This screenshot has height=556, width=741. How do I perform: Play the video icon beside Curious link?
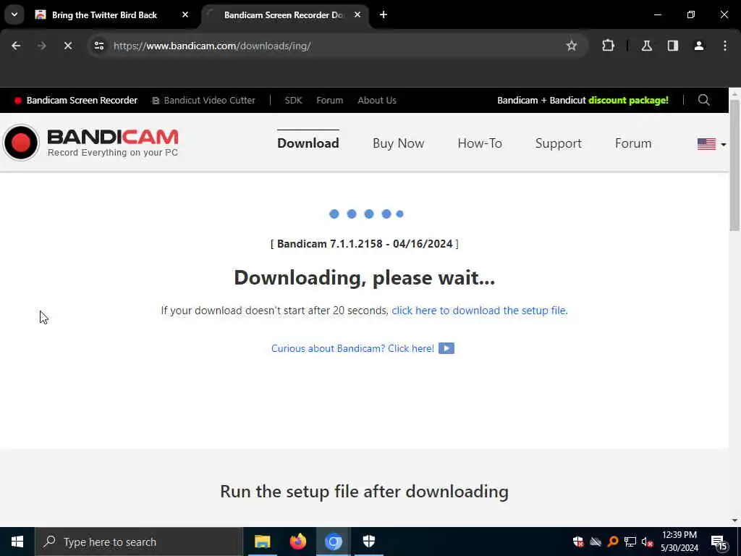click(446, 348)
